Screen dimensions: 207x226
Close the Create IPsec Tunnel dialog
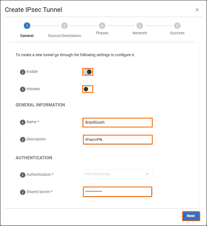click(x=197, y=10)
